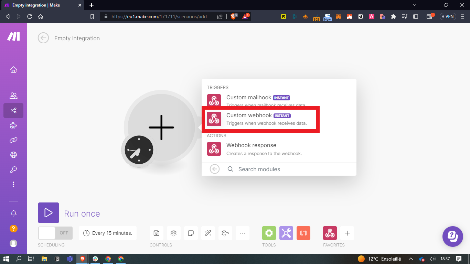Click the Webhooks favorite icon in the bottom bar
The width and height of the screenshot is (470, 264).
[330, 233]
